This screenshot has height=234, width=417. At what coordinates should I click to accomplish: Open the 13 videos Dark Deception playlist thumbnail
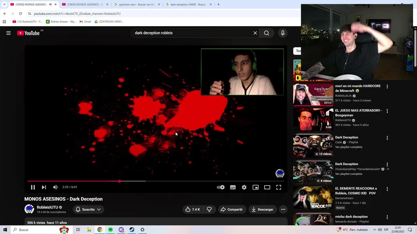(313, 146)
